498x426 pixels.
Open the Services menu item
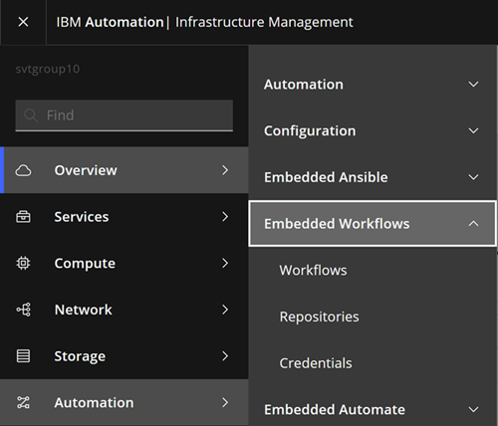click(124, 217)
